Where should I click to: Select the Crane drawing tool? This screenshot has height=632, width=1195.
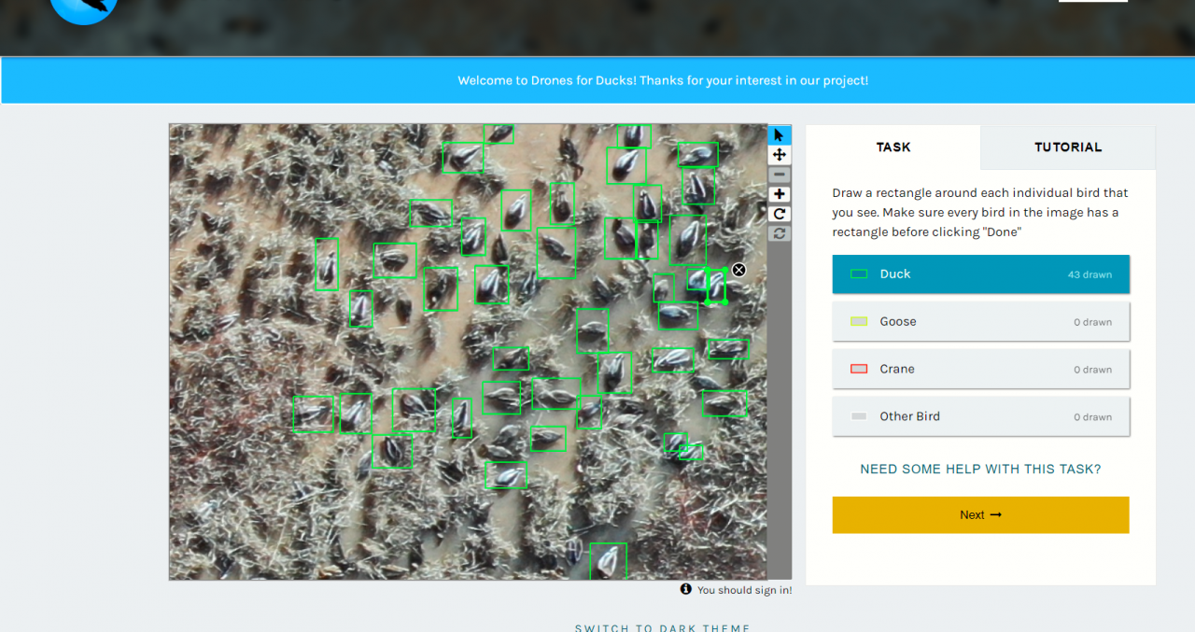point(981,370)
